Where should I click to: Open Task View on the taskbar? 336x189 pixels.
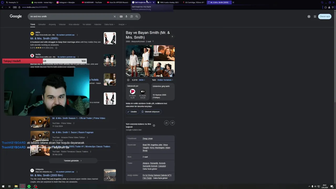[9, 186]
